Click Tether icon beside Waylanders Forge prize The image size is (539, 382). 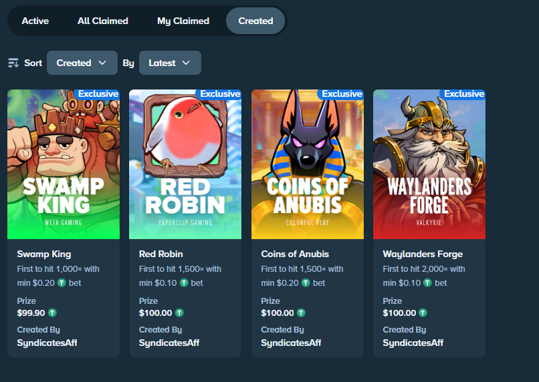pos(423,313)
